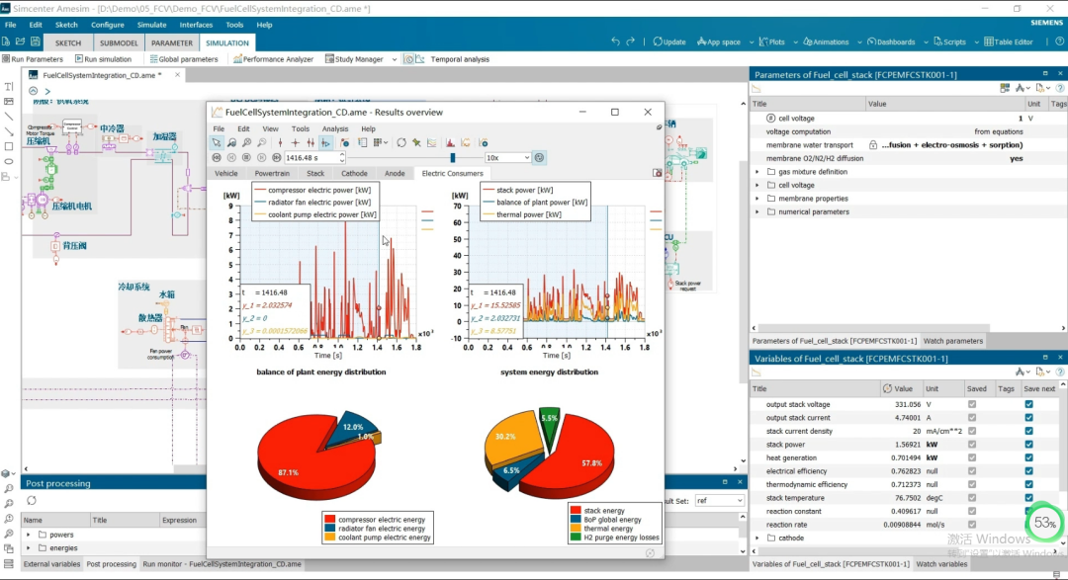
Task: Click the Title column header in Variables panel
Action: 815,388
